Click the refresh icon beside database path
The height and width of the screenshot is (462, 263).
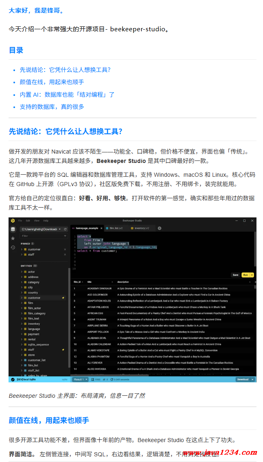(65, 229)
